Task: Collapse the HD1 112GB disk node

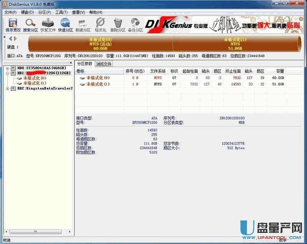Action: 8,73
